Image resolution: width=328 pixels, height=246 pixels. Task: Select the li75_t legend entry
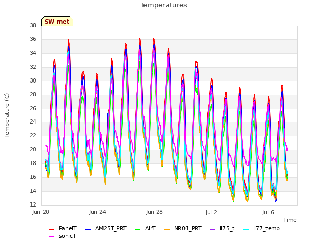click(222, 228)
